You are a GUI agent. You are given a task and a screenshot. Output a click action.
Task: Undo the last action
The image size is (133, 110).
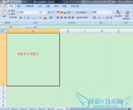13,2
